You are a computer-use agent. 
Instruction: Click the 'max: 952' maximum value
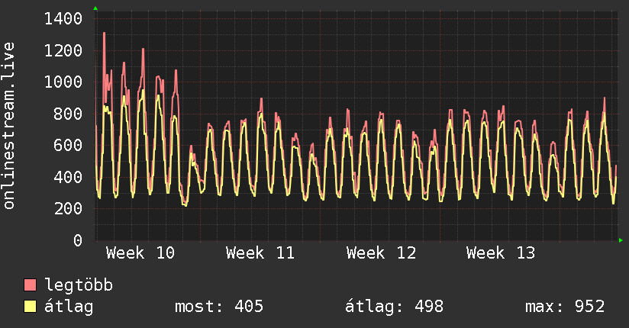(x=565, y=307)
